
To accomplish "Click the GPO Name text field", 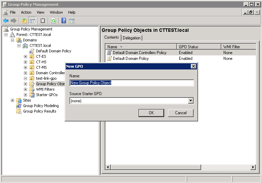I will pyautogui.click(x=132, y=83).
